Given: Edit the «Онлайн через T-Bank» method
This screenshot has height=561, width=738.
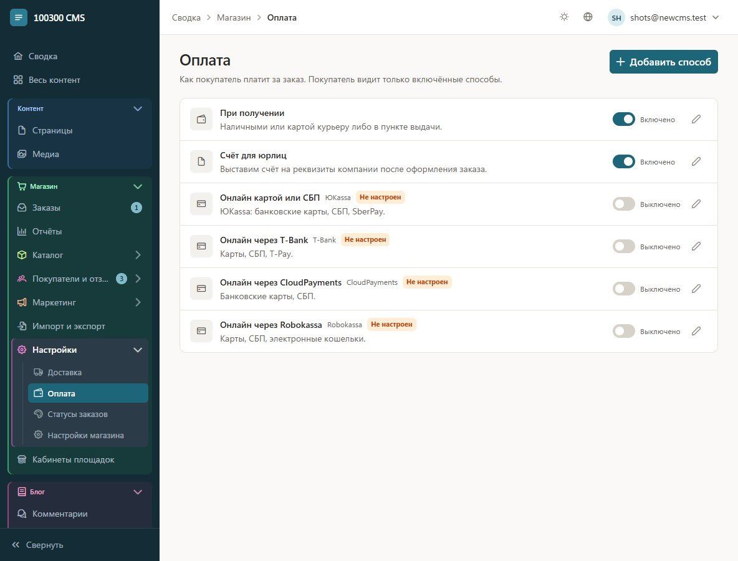Looking at the screenshot, I should [696, 246].
